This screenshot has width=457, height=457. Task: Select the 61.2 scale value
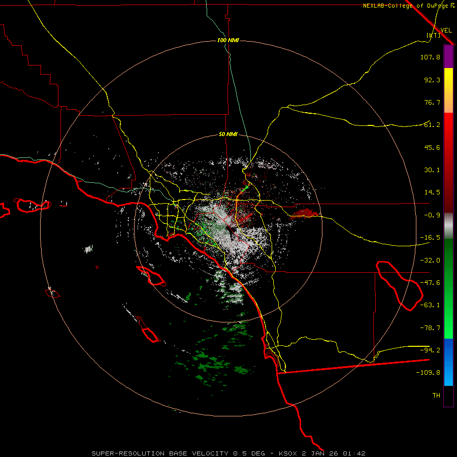pos(432,125)
